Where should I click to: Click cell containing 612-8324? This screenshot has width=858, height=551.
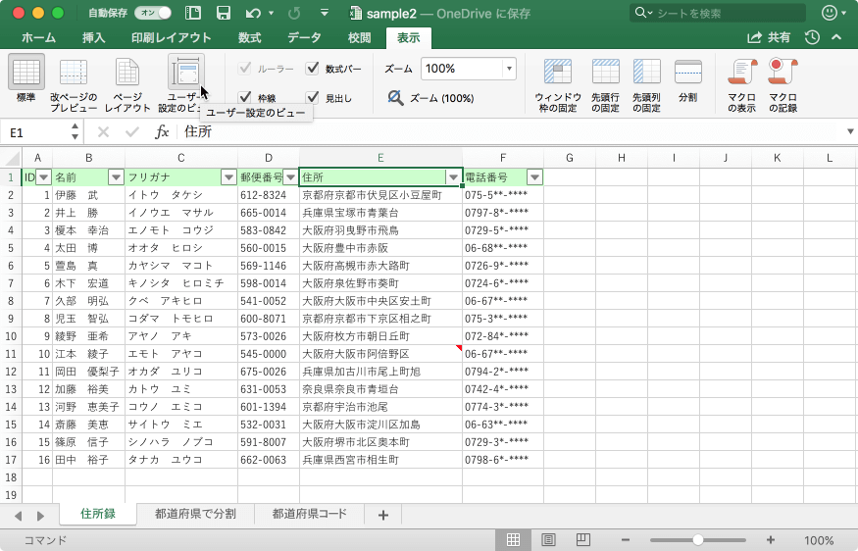268,195
